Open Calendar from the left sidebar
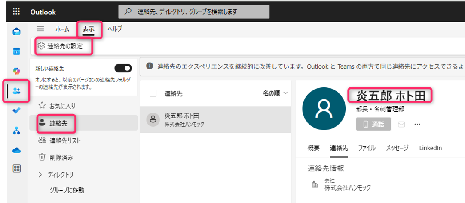The height and width of the screenshot is (203, 465). tap(16, 51)
